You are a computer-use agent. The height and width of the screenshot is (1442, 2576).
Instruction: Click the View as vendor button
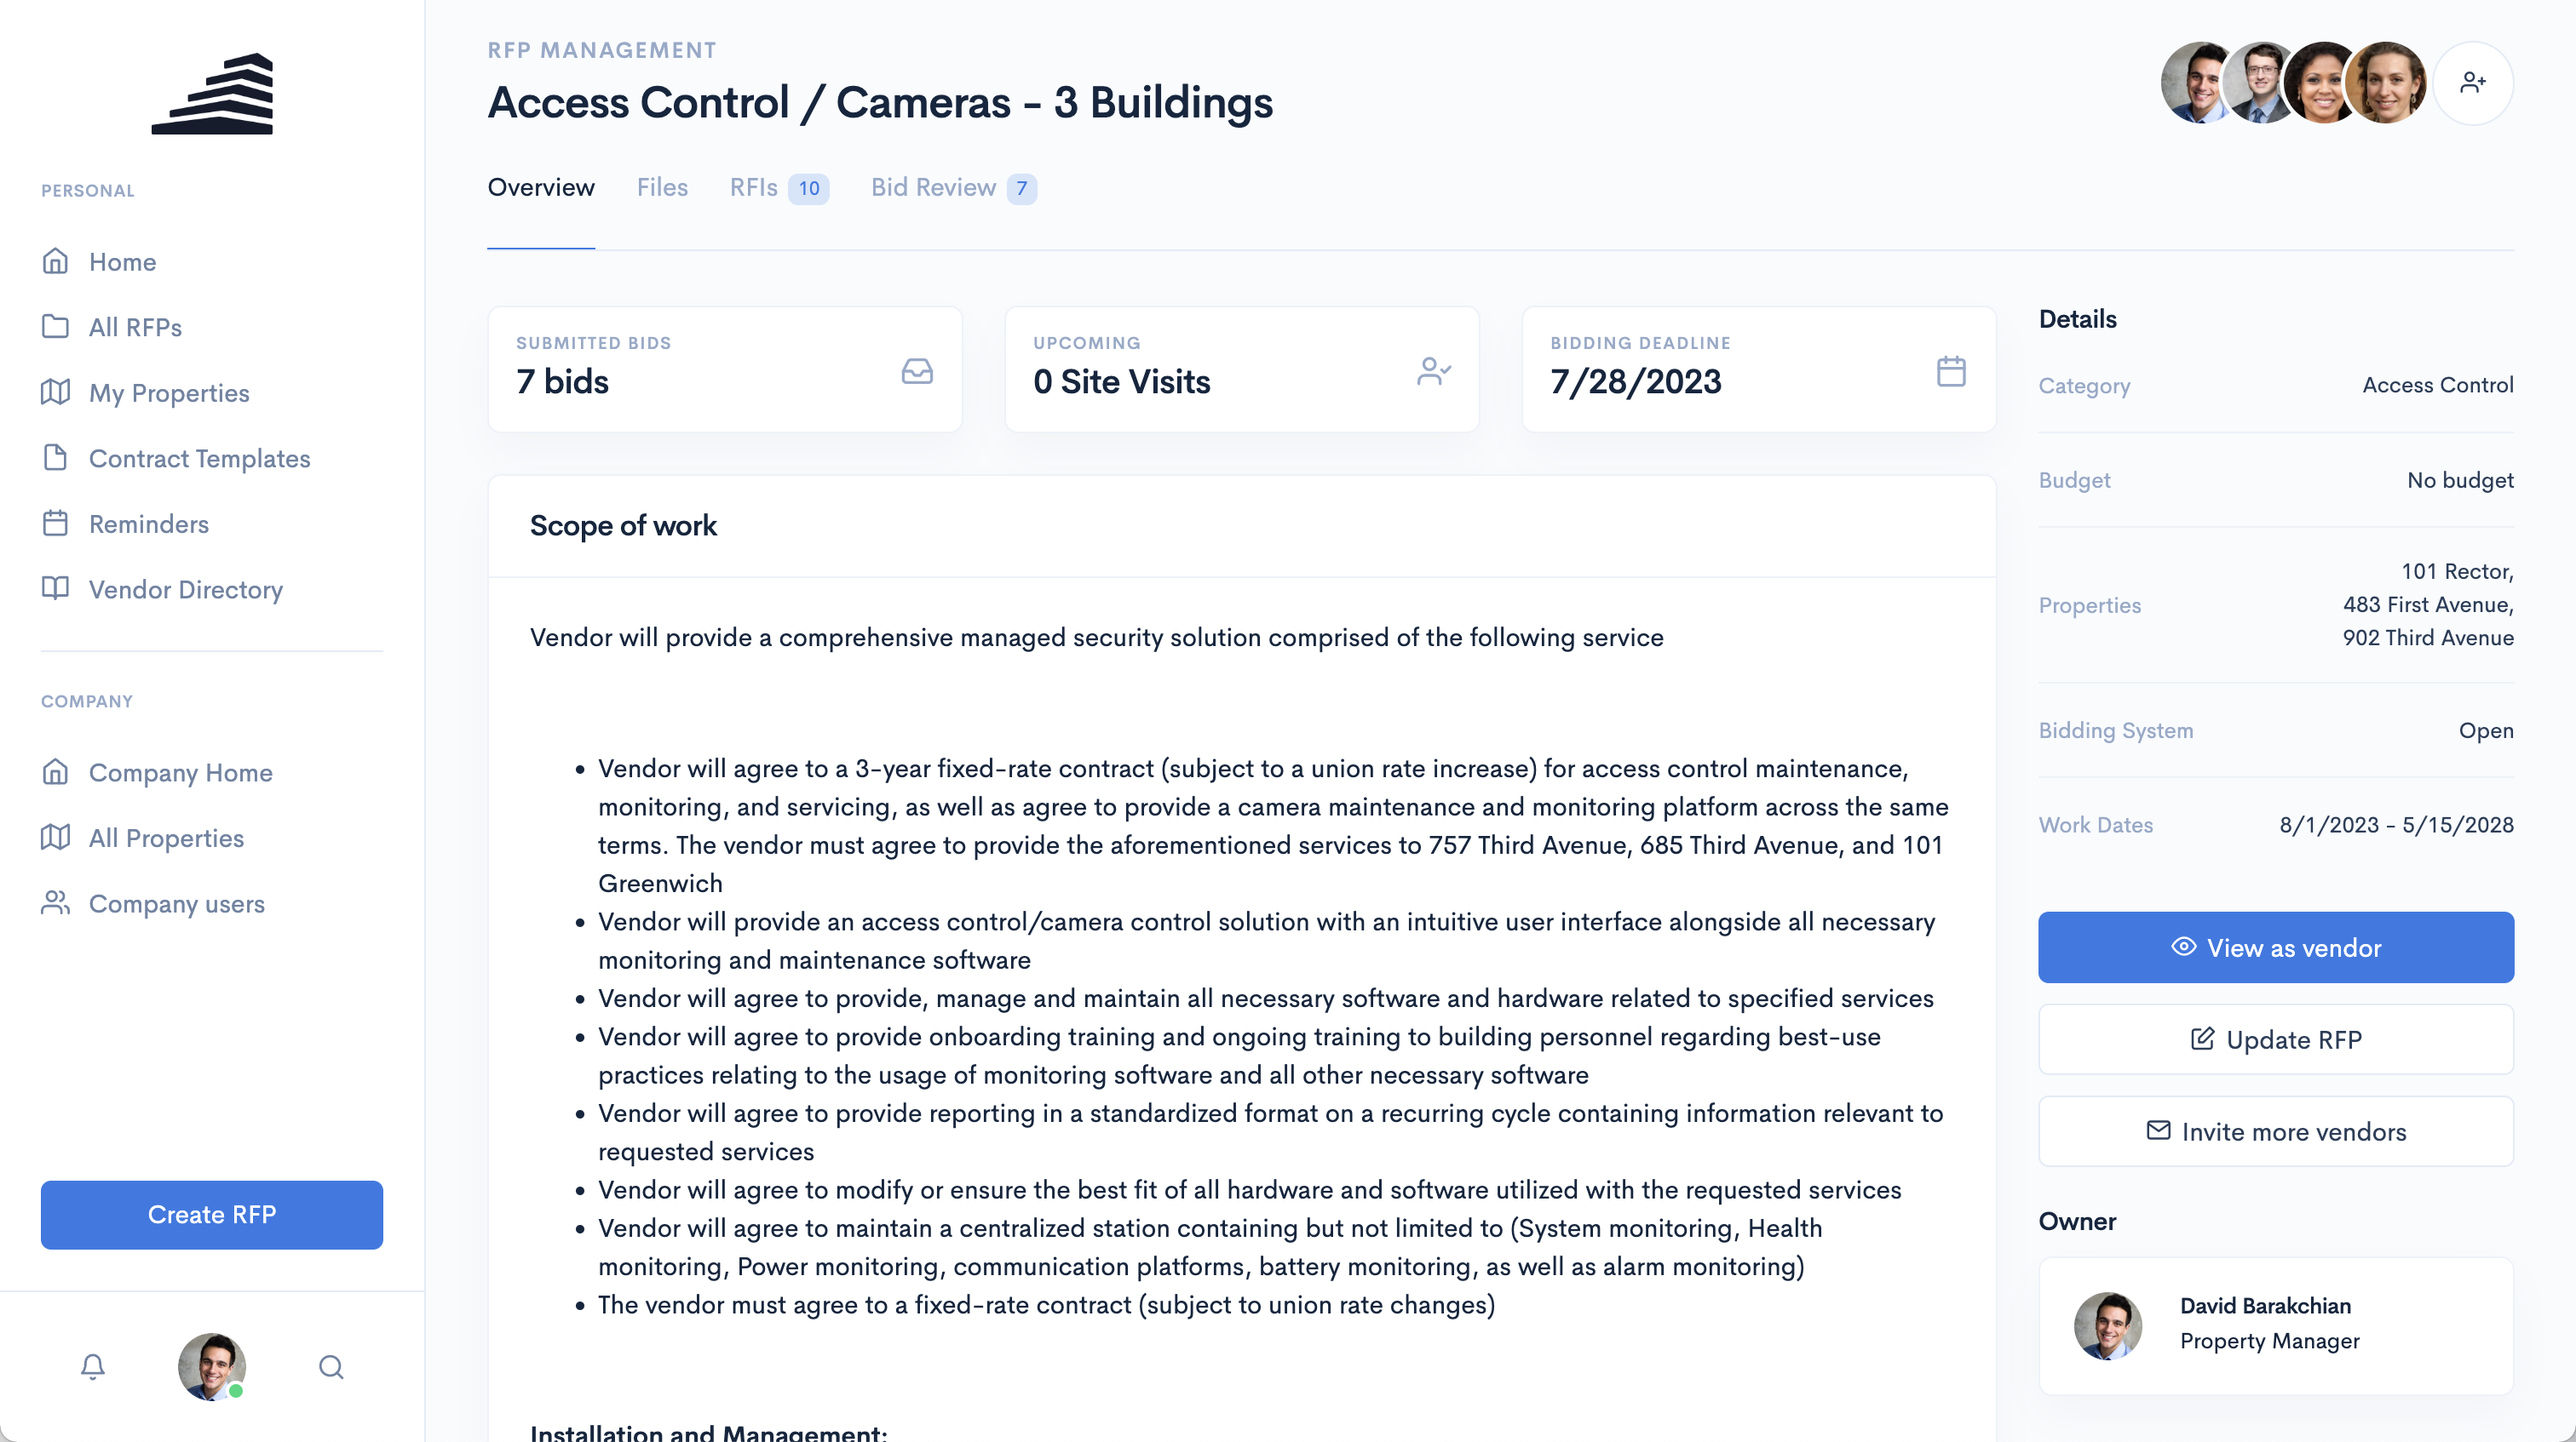pyautogui.click(x=2275, y=947)
